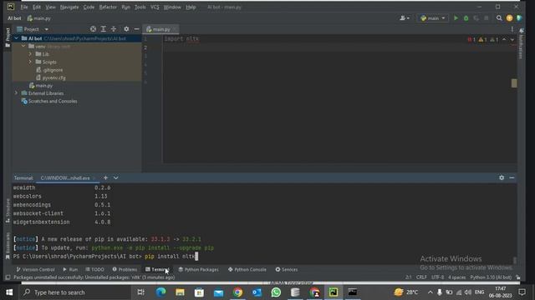Open the main run configuration dropdown

[x=433, y=18]
